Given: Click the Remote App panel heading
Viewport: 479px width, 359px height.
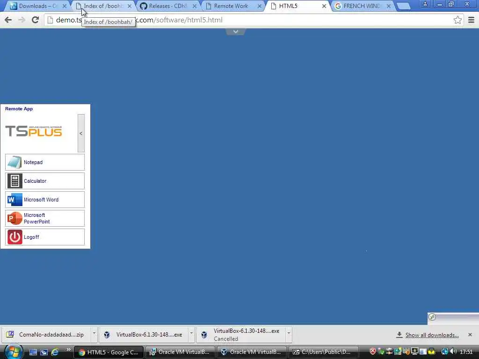Looking at the screenshot, I should (19, 108).
